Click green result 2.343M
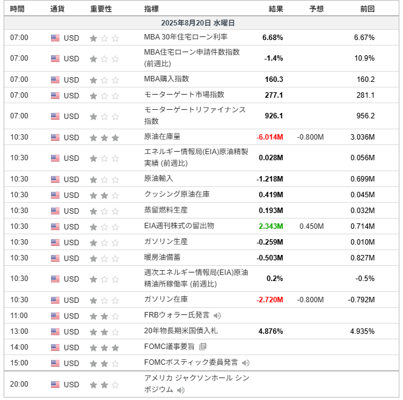 [x=271, y=226]
